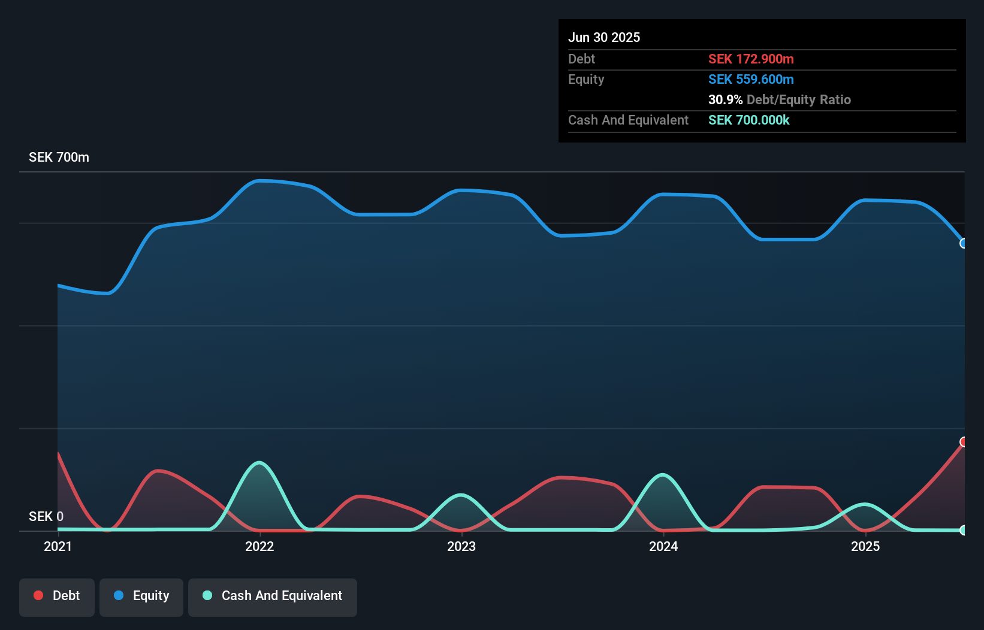Viewport: 984px width, 630px height.
Task: Select the red debt endpoint marker on the chart
Action: pyautogui.click(x=963, y=442)
